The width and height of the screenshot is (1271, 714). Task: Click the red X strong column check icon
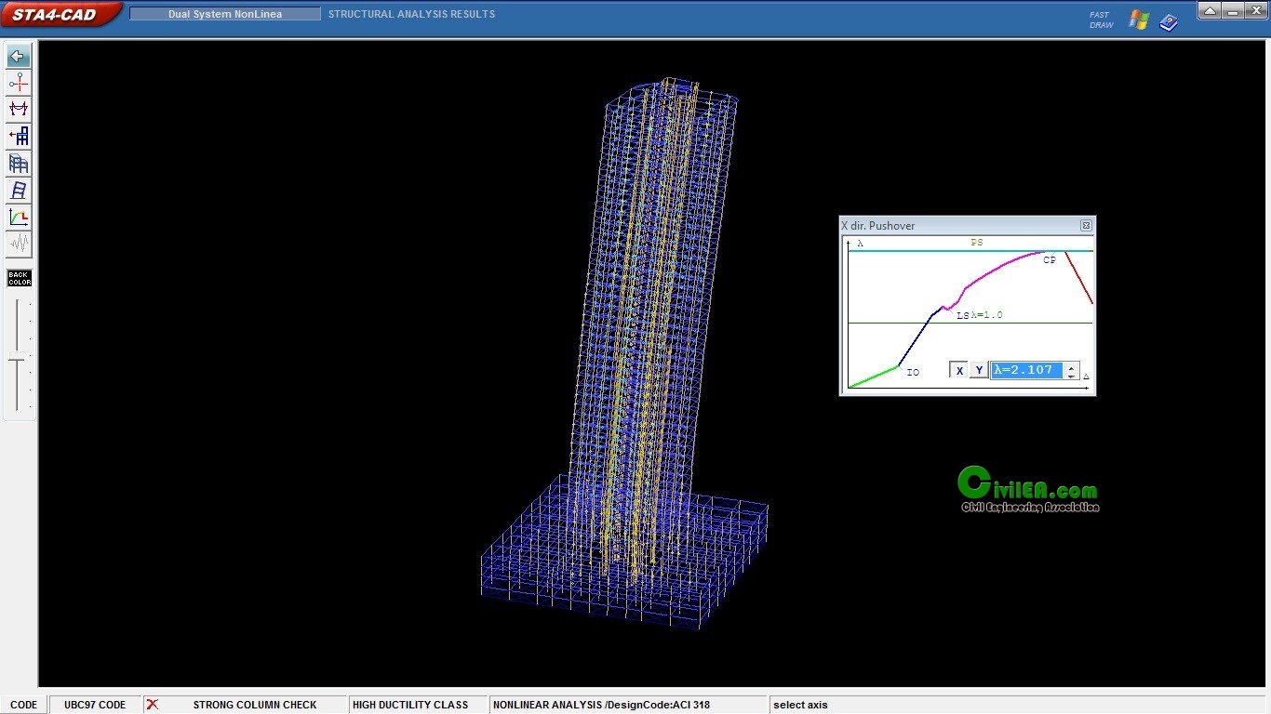click(153, 705)
